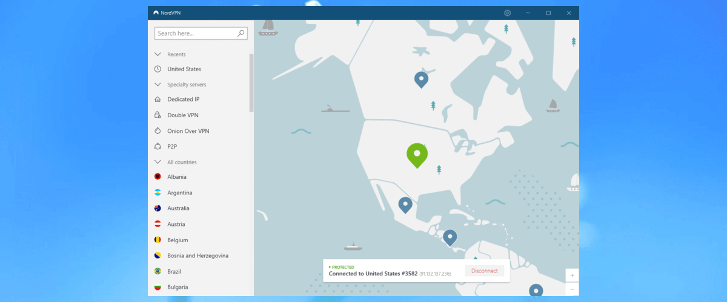Screen dimensions: 727x302
Task: Choose Bulgaria in country list
Action: [x=178, y=287]
